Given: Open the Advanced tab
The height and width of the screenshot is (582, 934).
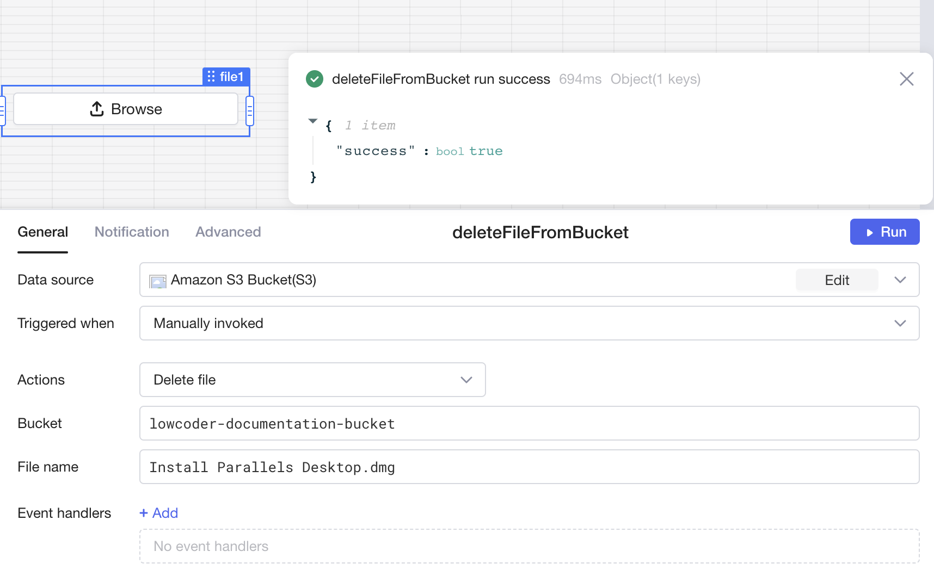Looking at the screenshot, I should (x=228, y=232).
